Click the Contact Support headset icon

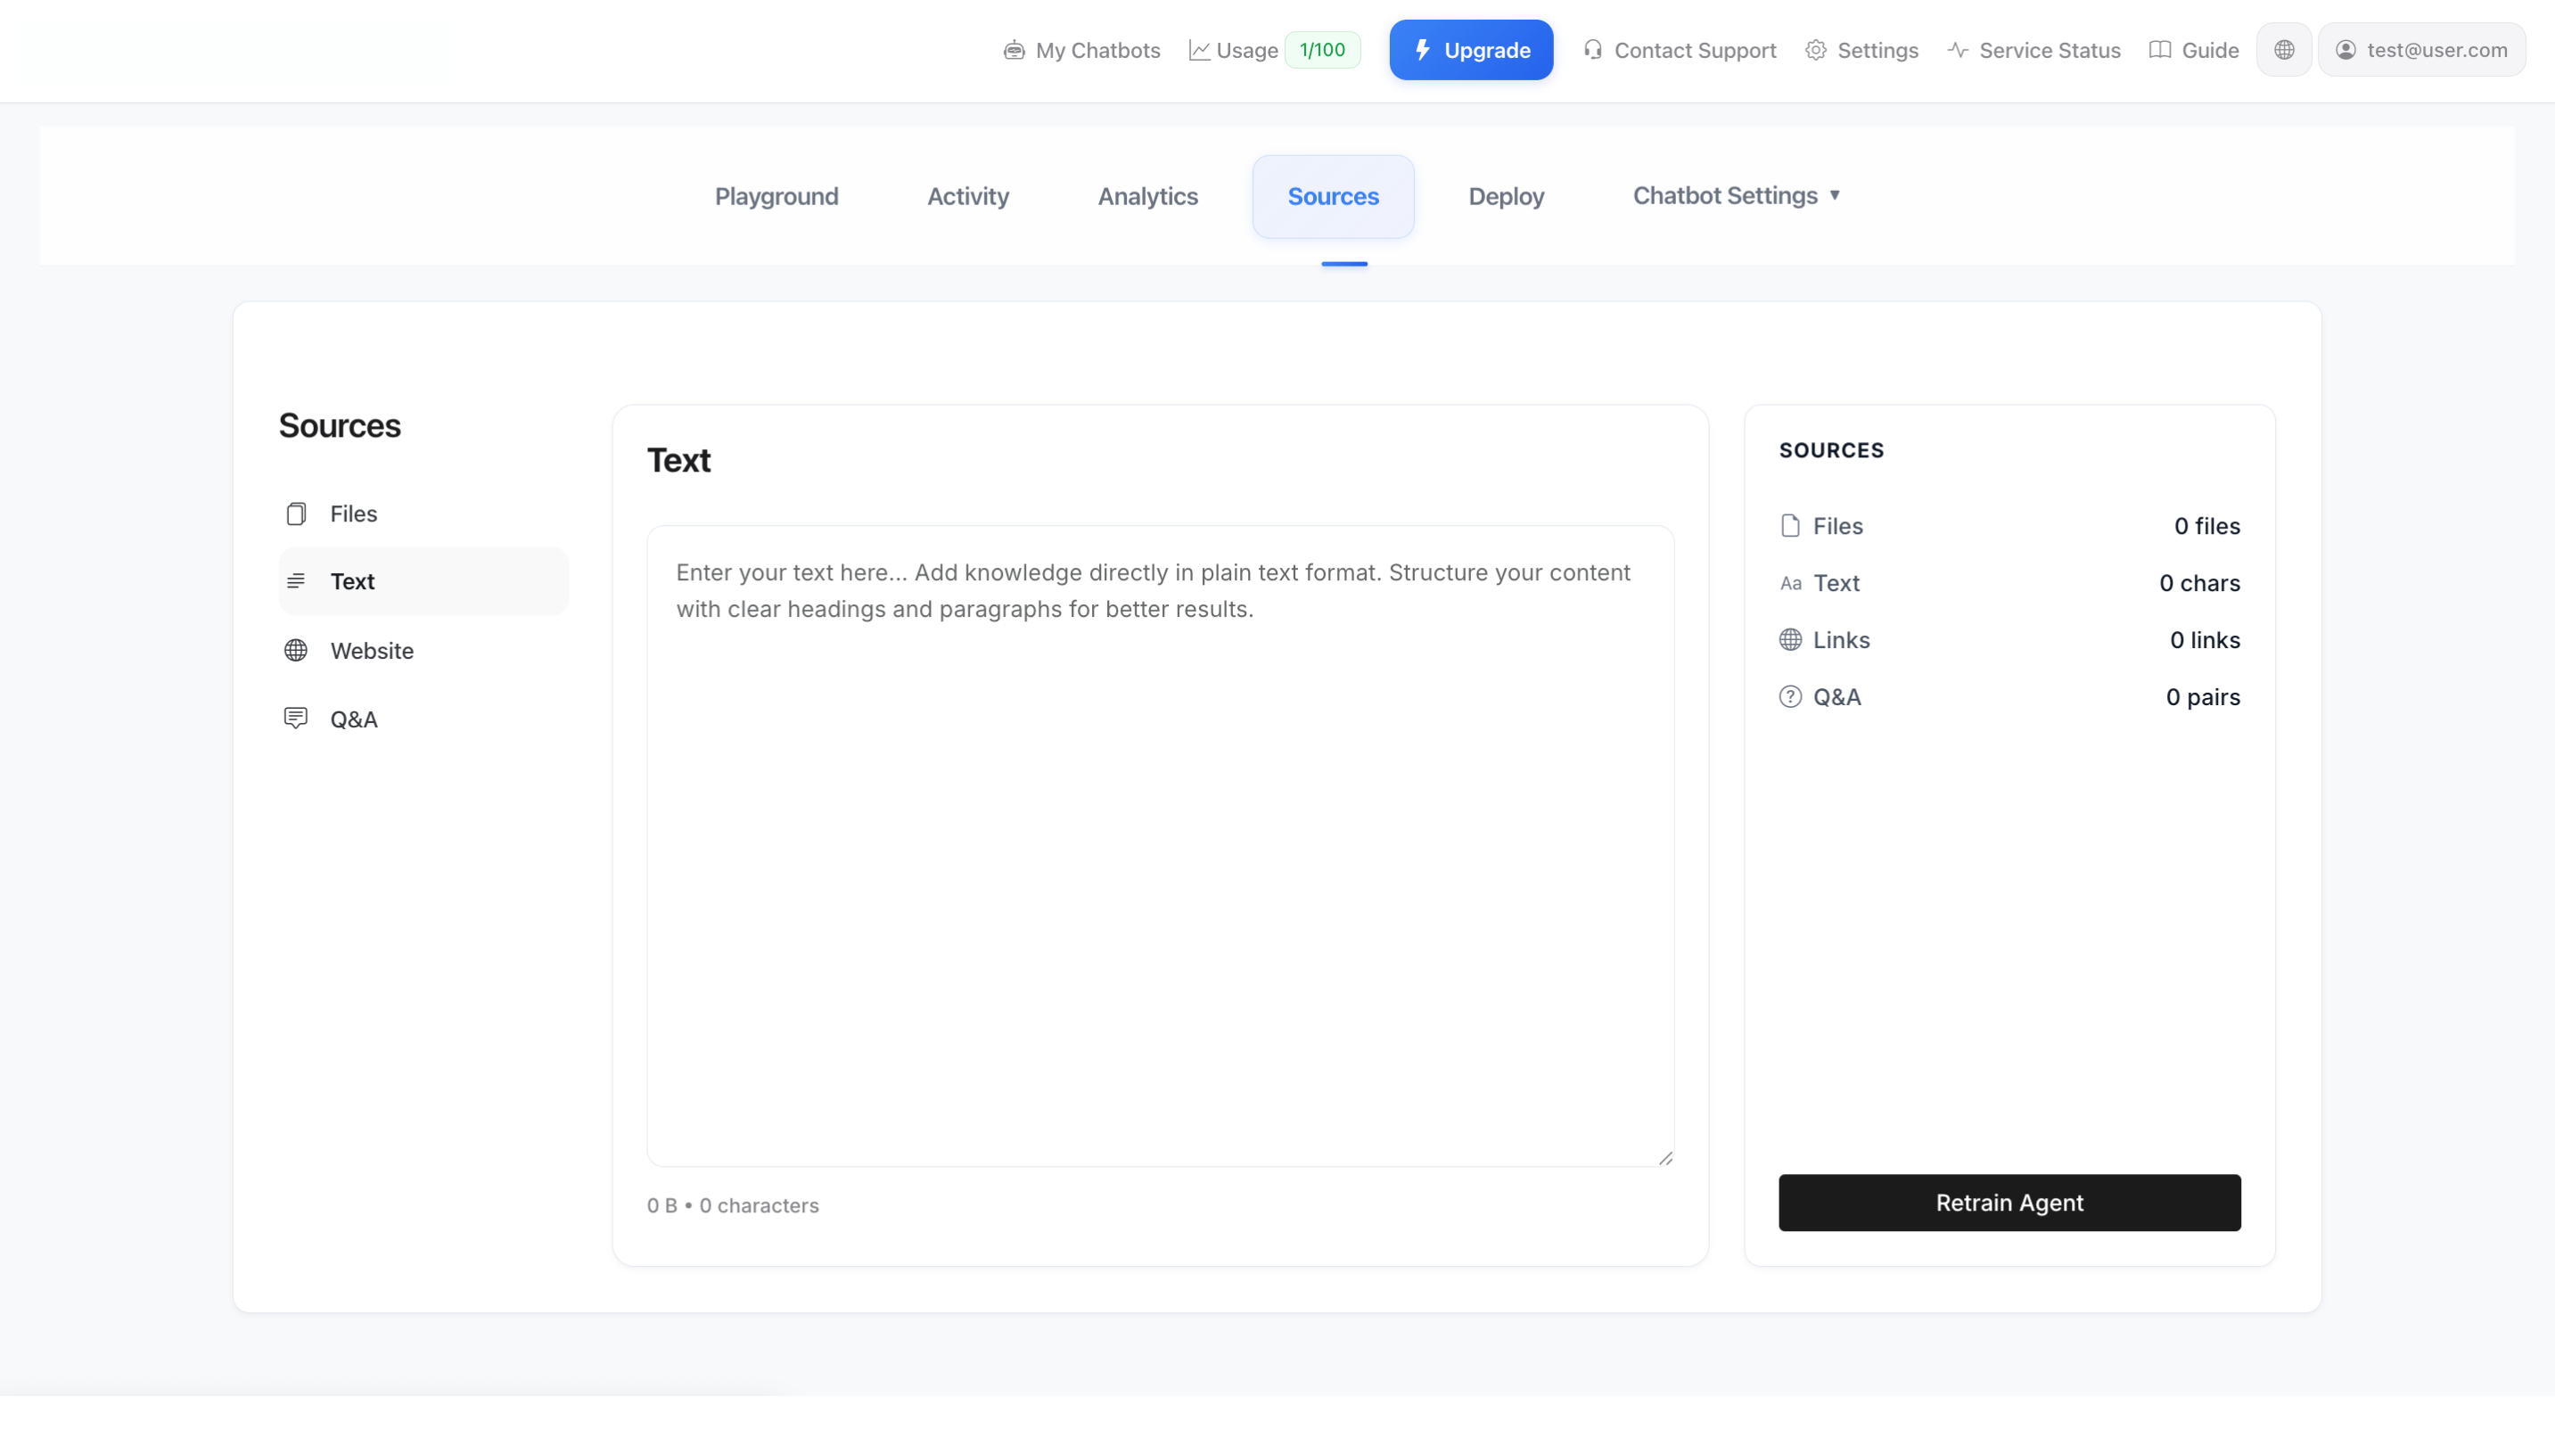(1593, 50)
